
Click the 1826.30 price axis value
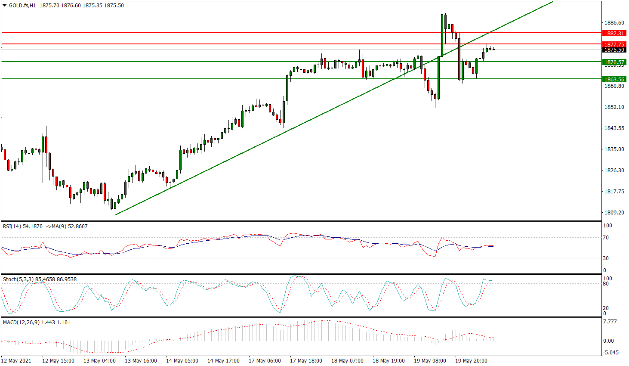click(x=614, y=171)
